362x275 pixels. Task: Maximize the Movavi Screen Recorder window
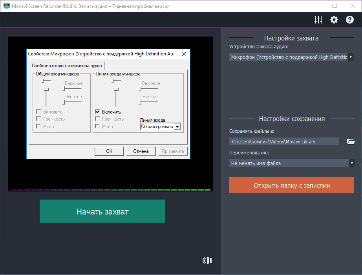[x=335, y=6]
